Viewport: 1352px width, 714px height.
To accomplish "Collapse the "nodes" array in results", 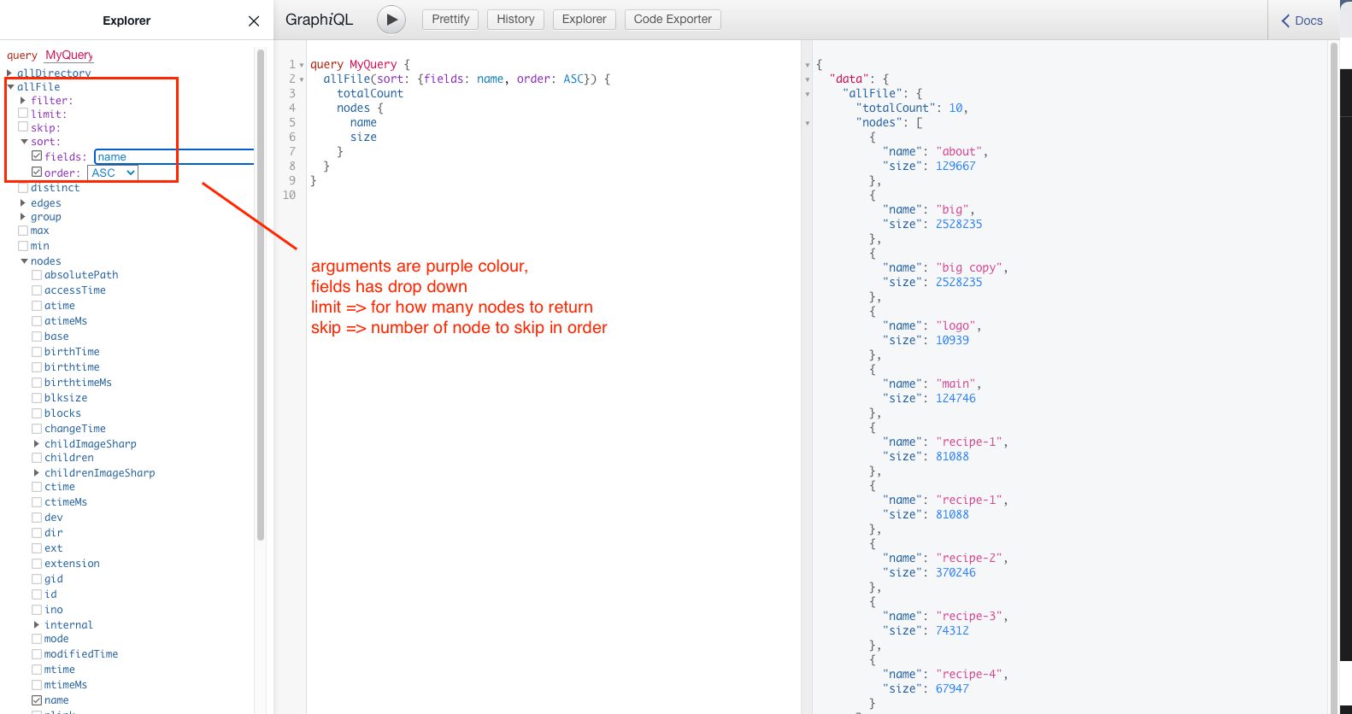I will (x=808, y=123).
